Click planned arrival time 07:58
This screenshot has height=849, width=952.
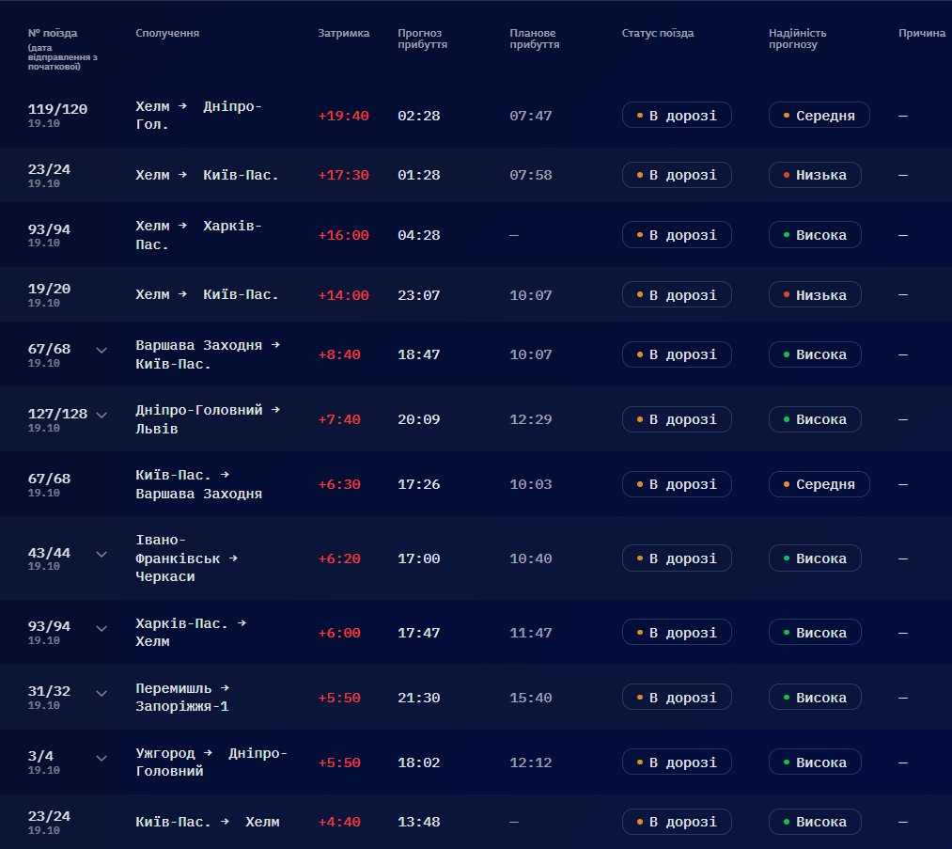tap(531, 175)
